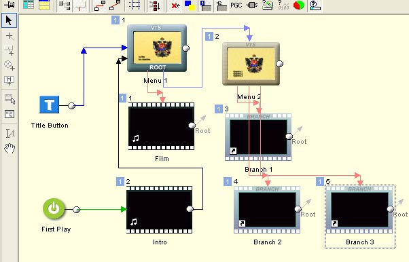The image size is (409, 262).
Task: Click the pushpin icon in toolbar
Action: tap(9, 5)
